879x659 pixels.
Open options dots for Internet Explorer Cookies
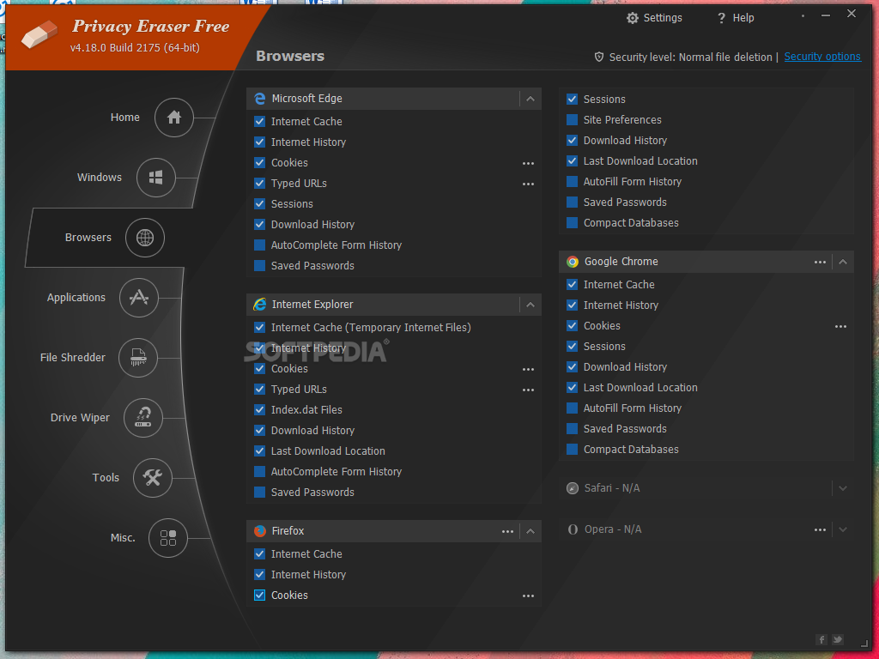click(x=528, y=369)
